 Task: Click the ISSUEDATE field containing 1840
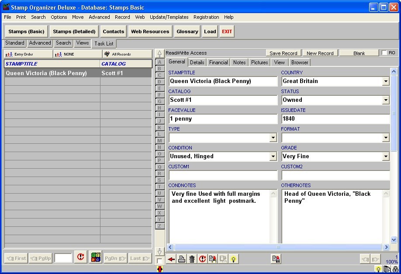coord(335,119)
